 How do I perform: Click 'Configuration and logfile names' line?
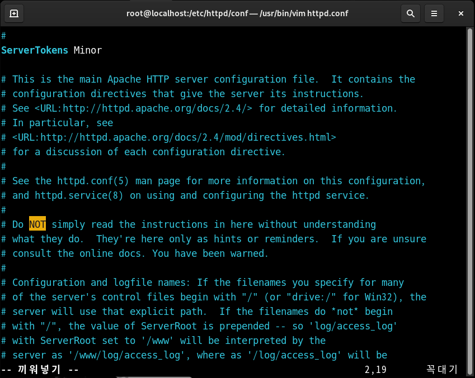pos(203,283)
